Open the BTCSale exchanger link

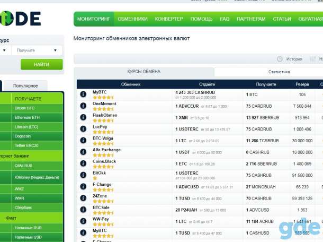(x=101, y=208)
